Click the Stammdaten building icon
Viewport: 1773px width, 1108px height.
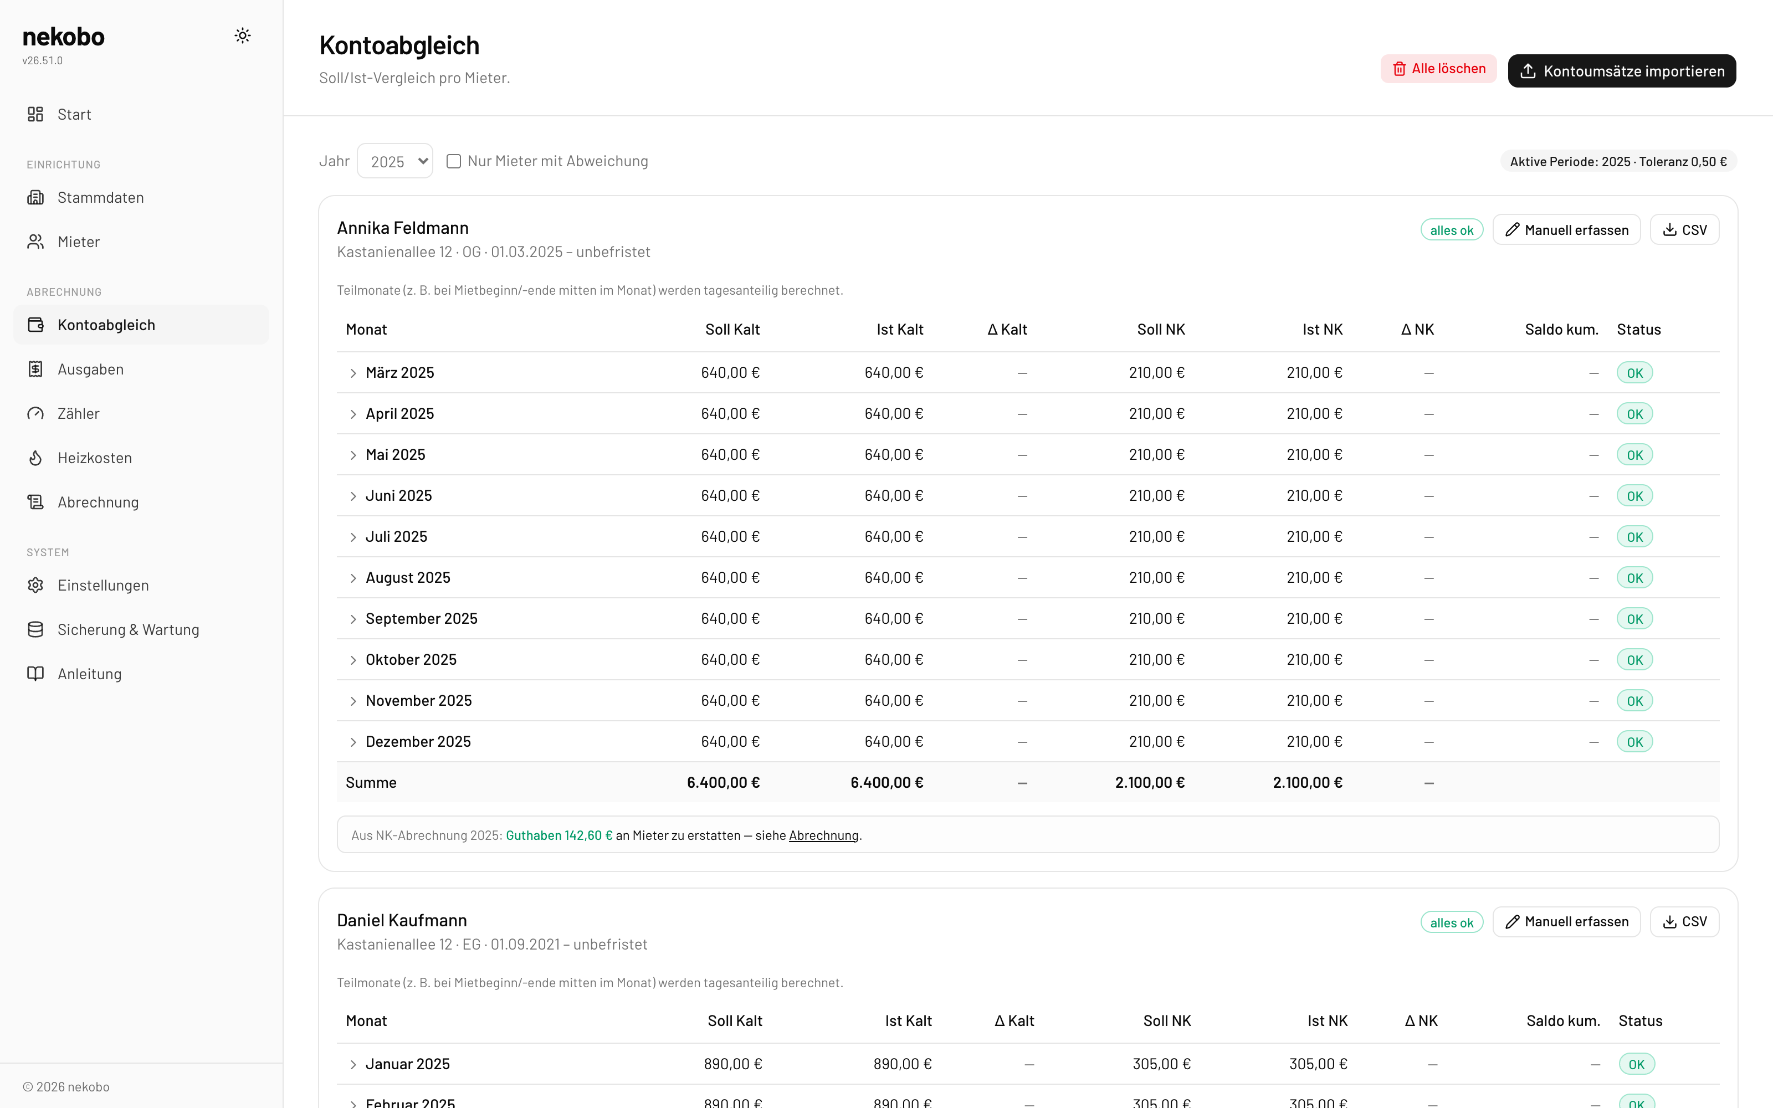35,197
